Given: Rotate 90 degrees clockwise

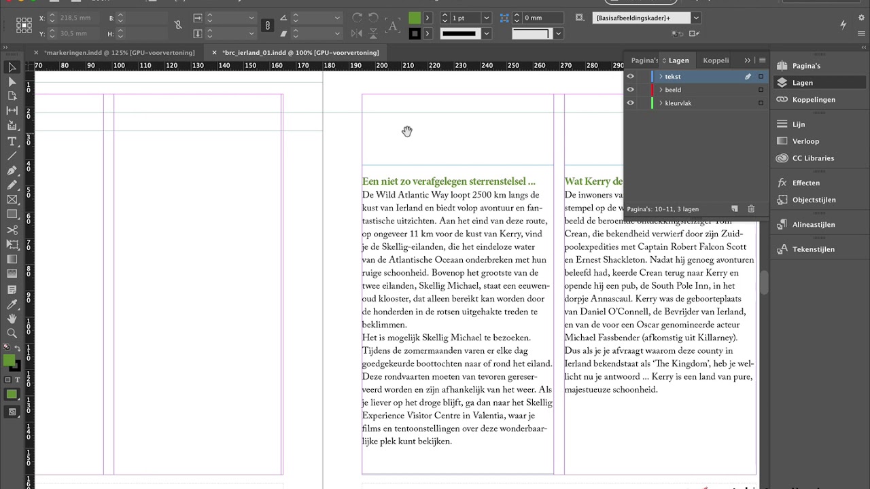Looking at the screenshot, I should [x=358, y=18].
